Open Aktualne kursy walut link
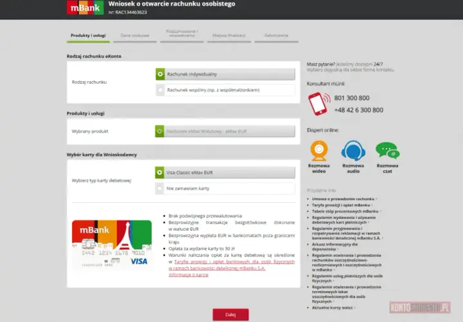This screenshot has width=463, height=322. click(332, 308)
